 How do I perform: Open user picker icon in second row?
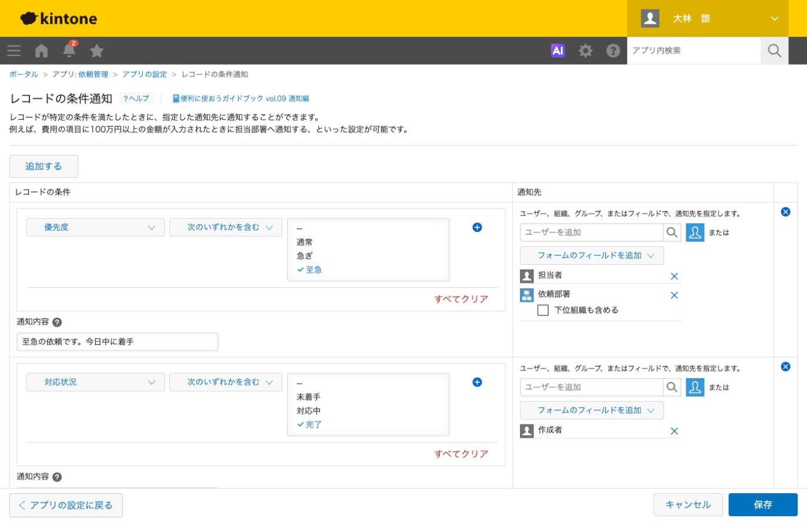pos(695,387)
